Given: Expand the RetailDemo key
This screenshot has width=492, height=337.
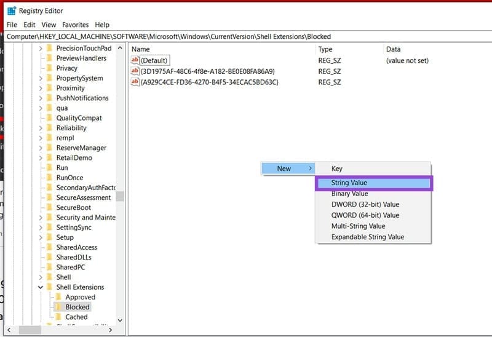Looking at the screenshot, I should click(x=41, y=158).
